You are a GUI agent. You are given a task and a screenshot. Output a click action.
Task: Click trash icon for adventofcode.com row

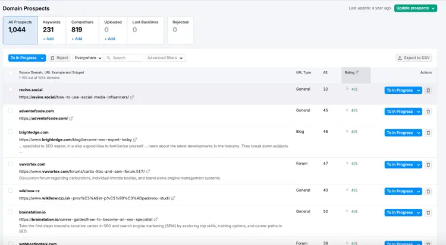tap(428, 112)
